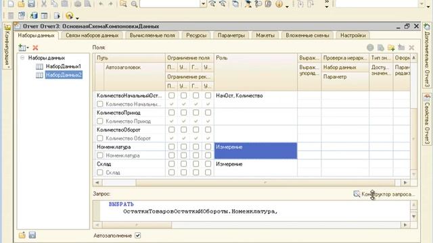Save using the main toolbar diskette icon
This screenshot has height=243, width=433.
(x=31, y=4)
